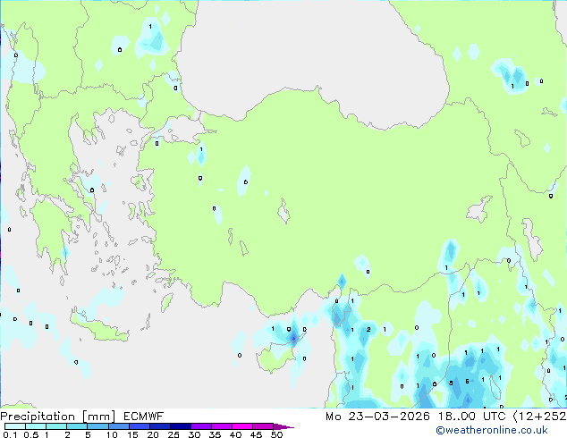The width and height of the screenshot is (567, 438).
Task: Click the 'Mo 23-03-2026' forecast date text
Action: click(377, 417)
